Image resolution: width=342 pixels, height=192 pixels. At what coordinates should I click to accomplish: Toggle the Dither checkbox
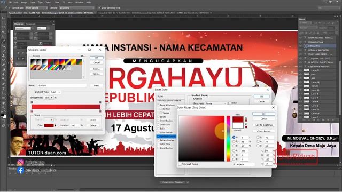point(230,103)
